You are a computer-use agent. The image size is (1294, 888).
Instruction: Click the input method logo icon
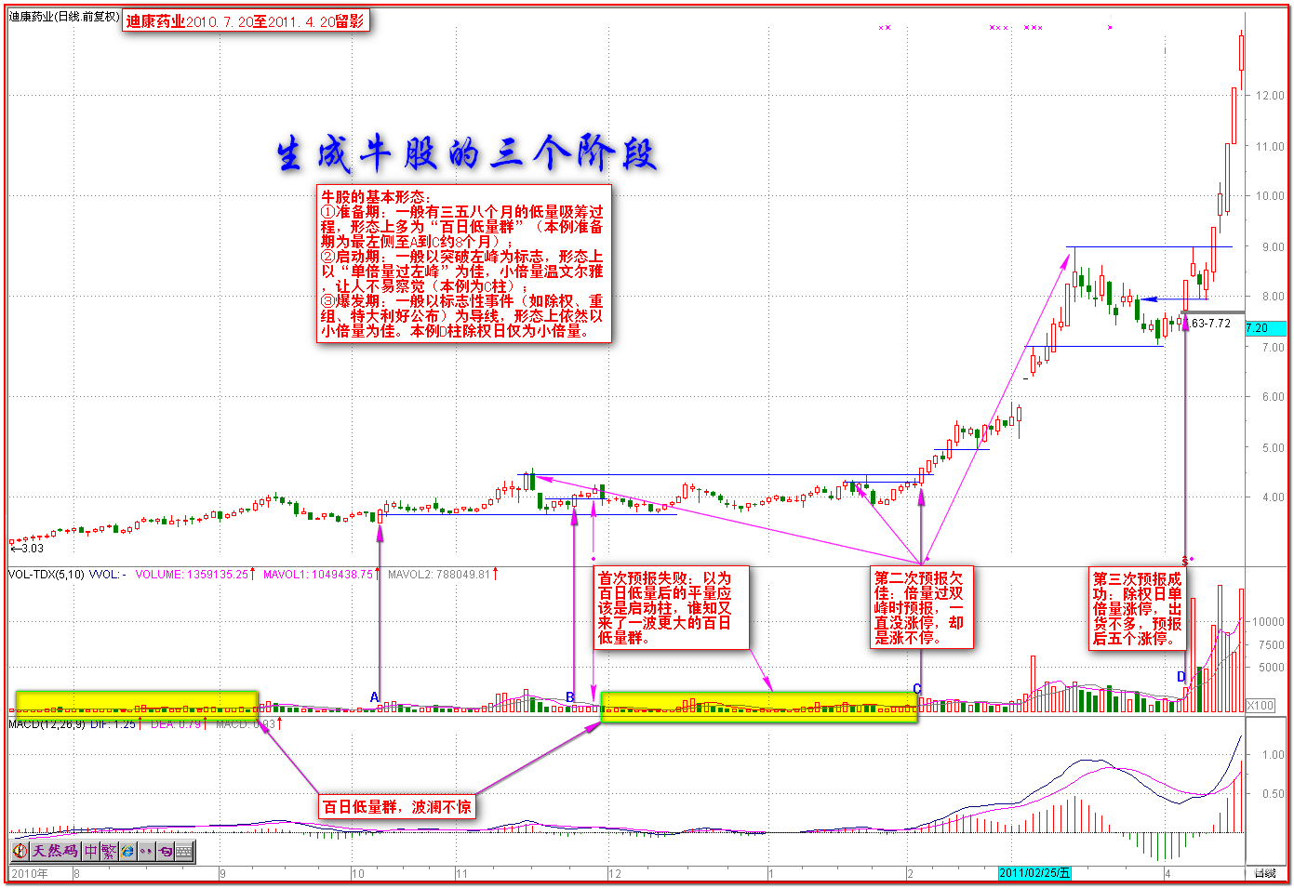(x=20, y=851)
